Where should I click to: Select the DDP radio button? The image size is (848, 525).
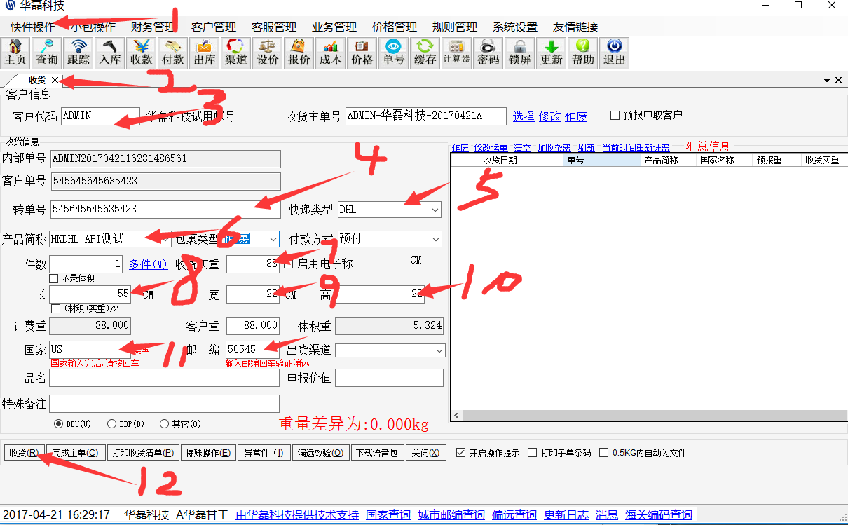[x=112, y=424]
